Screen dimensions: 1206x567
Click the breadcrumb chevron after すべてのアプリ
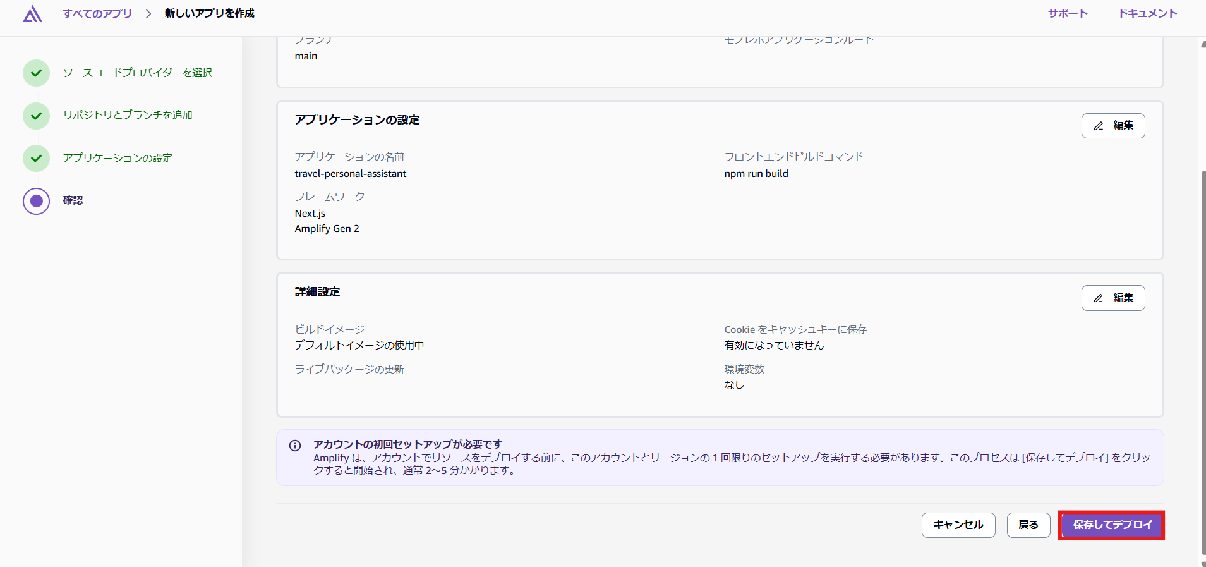pos(148,14)
